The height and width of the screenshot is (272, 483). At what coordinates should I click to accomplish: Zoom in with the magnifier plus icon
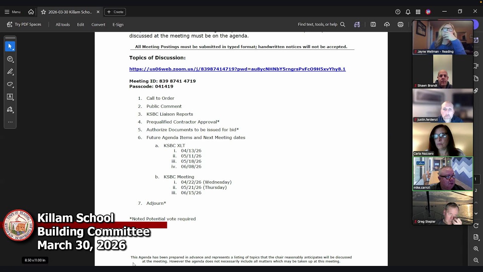pyautogui.click(x=476, y=249)
